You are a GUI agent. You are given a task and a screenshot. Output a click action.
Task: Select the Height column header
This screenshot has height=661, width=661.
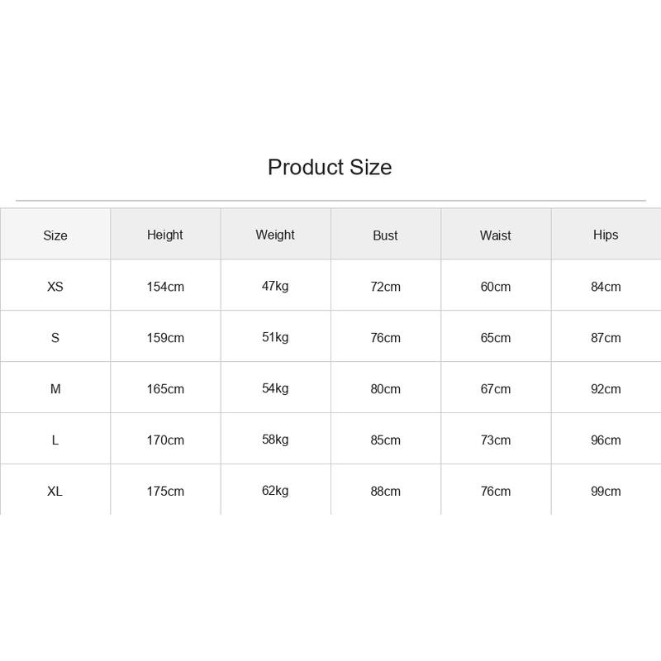(x=164, y=235)
